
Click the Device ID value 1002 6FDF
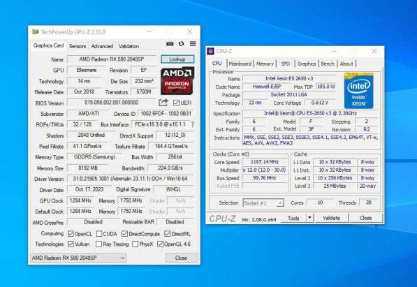point(166,114)
